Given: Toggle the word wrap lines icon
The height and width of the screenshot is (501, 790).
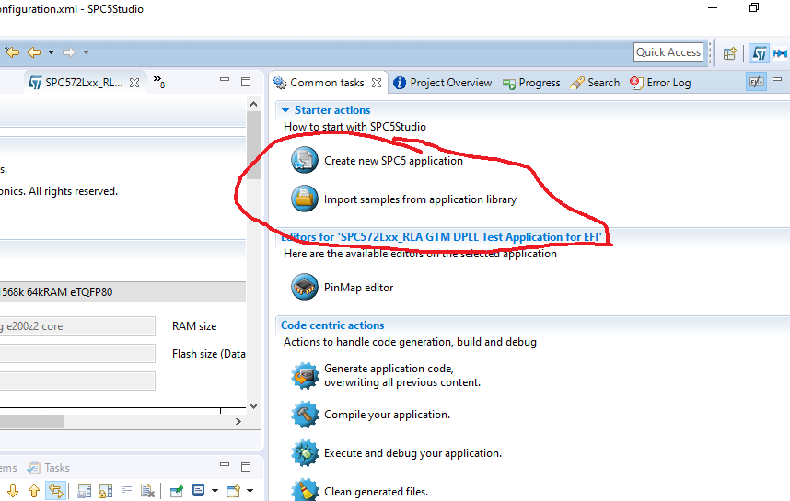Looking at the screenshot, I should [126, 489].
